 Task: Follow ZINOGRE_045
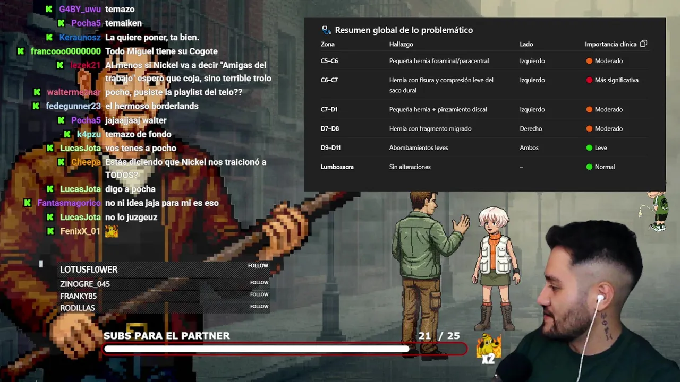(259, 283)
